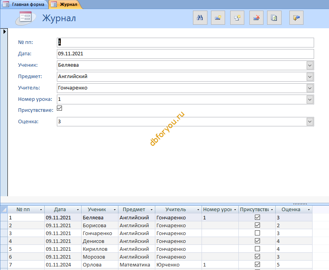This screenshot has width=329, height=270.
Task: Click the Дата field showing 09.11.2021
Action: (185, 54)
